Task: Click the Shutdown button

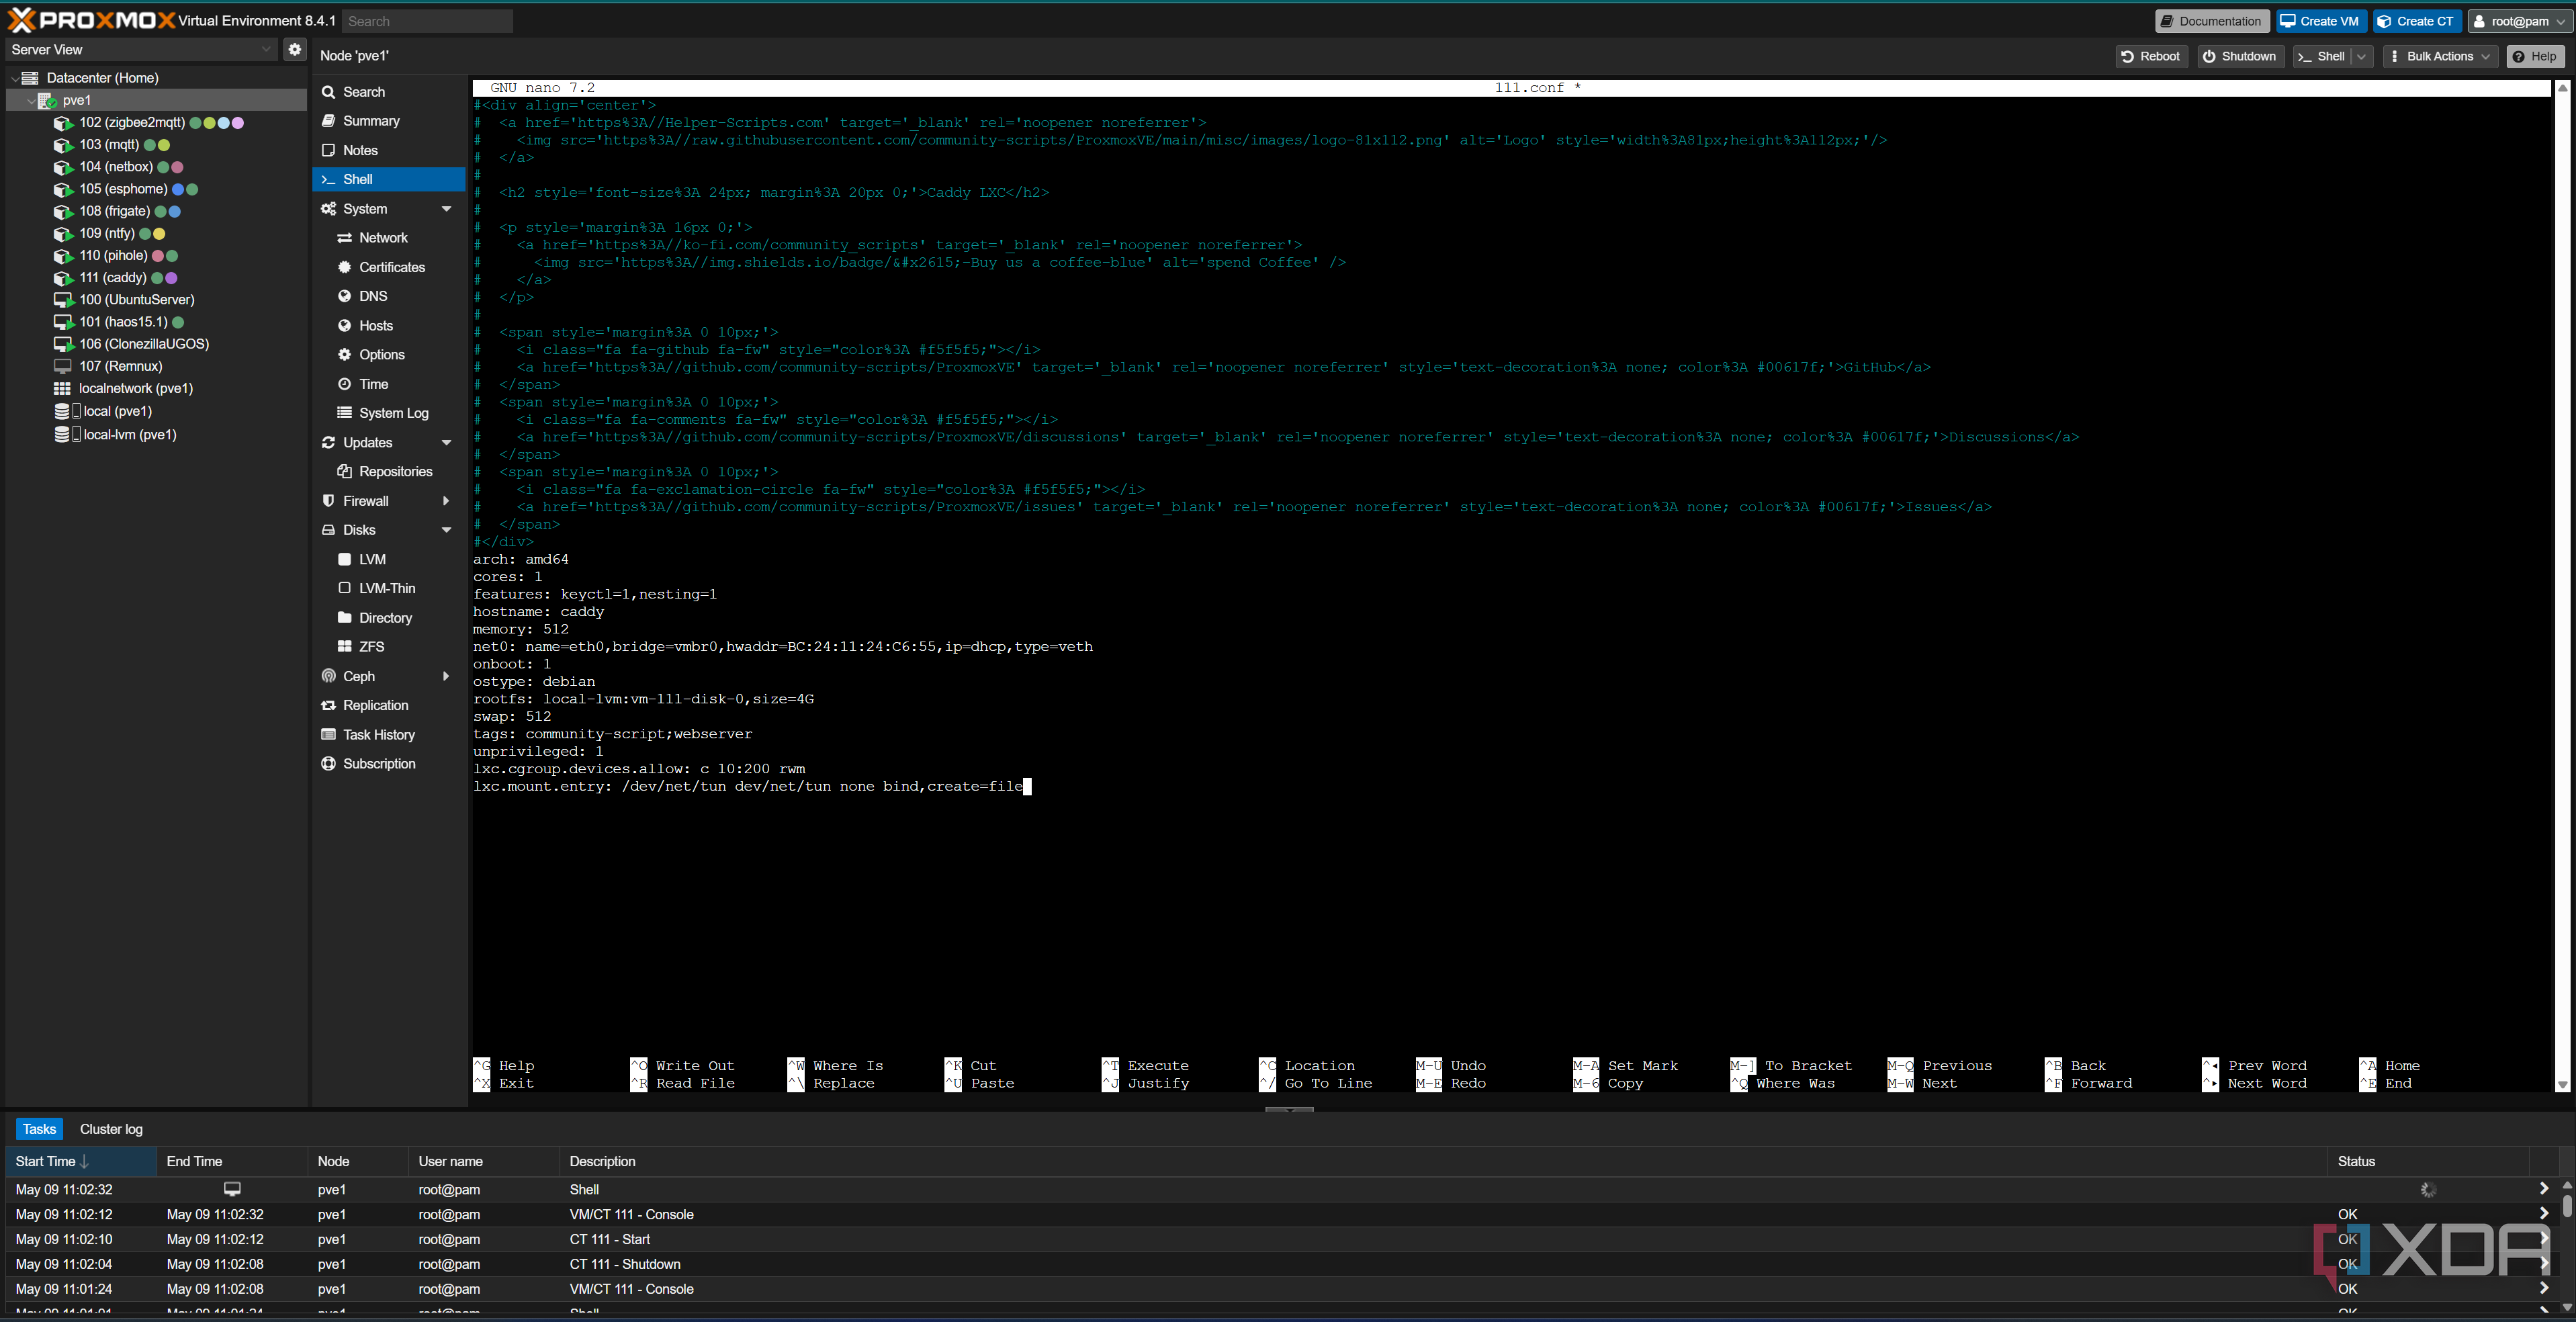Action: [x=2240, y=56]
